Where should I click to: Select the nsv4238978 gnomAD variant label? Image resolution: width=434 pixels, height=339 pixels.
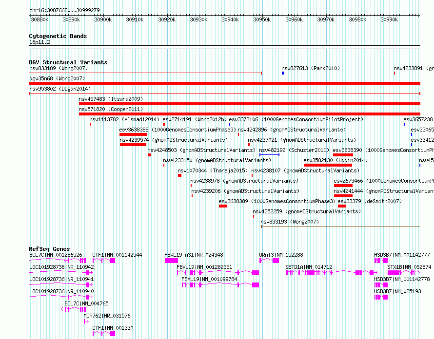pos(244,181)
